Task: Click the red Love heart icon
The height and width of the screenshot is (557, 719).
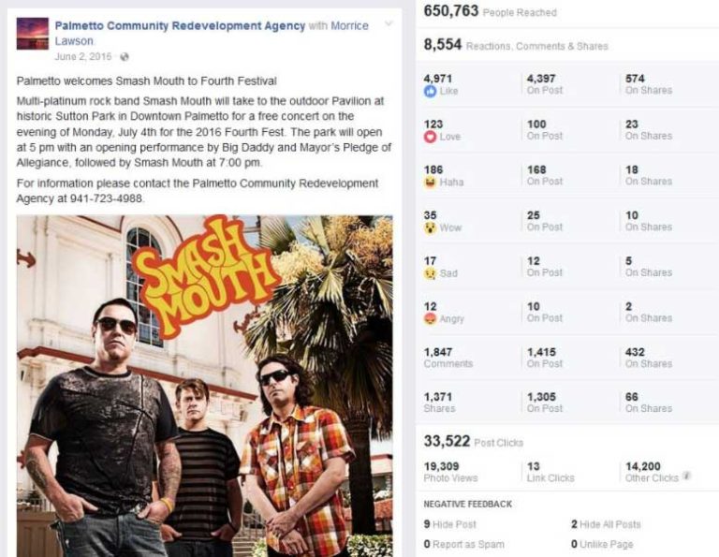Action: point(430,137)
